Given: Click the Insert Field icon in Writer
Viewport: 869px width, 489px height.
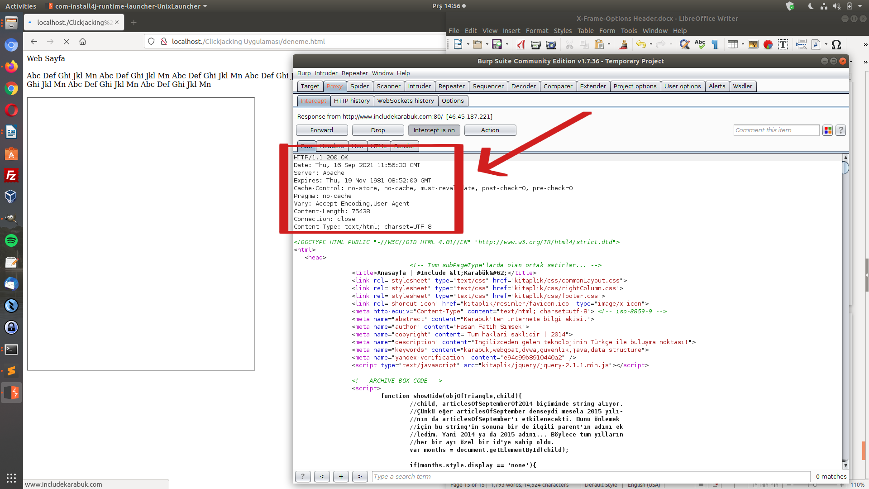Looking at the screenshot, I should (x=816, y=44).
